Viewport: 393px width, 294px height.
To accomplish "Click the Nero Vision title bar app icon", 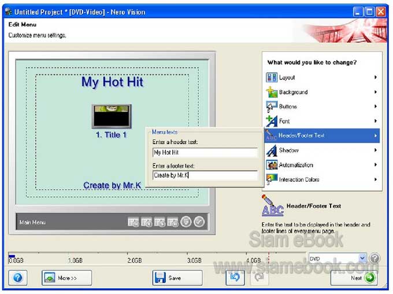I will click(x=9, y=12).
